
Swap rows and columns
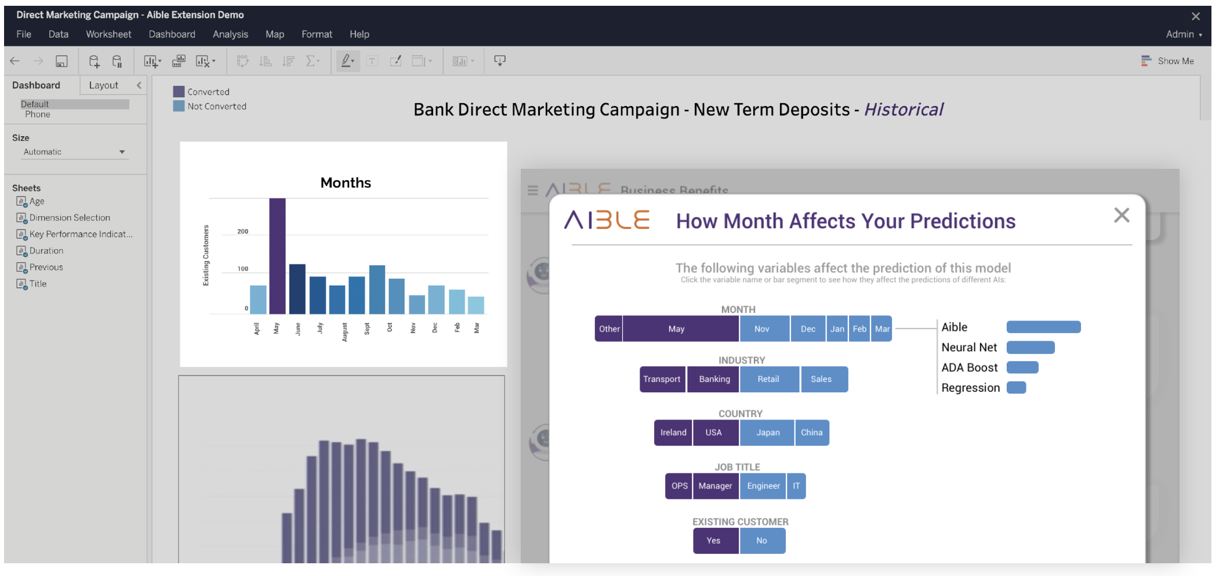click(x=242, y=61)
